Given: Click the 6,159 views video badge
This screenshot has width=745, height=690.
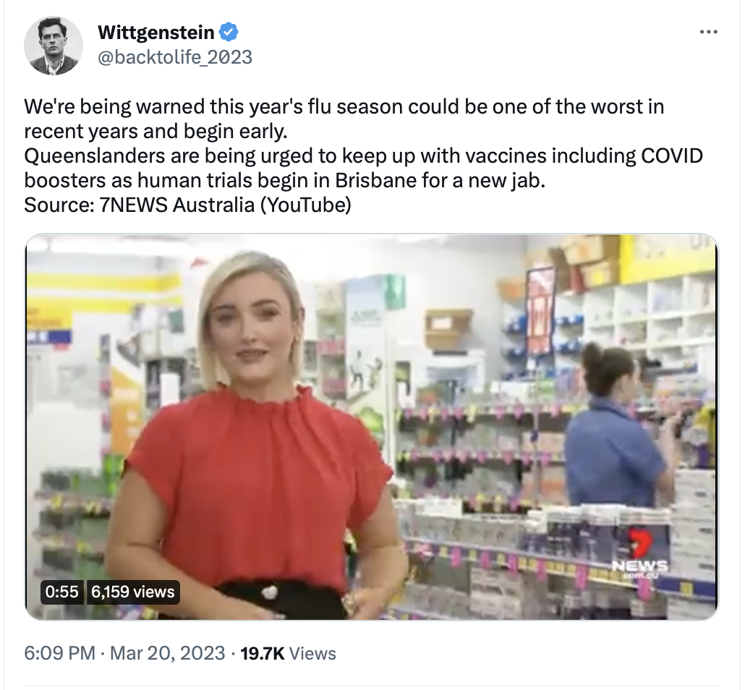Looking at the screenshot, I should click(133, 592).
